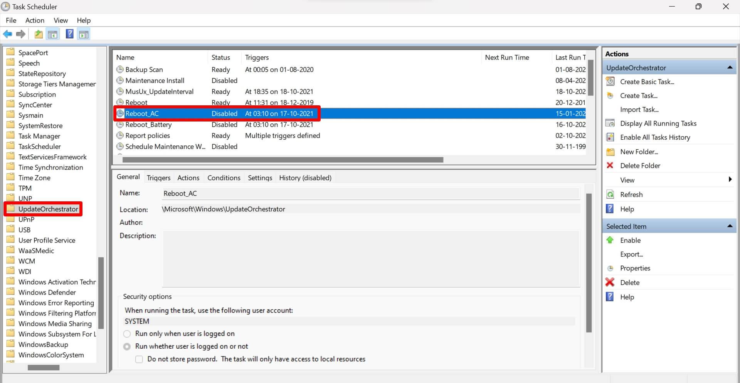Click the folder tree vertical scrollbar
The height and width of the screenshot is (383, 740).
pyautogui.click(x=101, y=293)
